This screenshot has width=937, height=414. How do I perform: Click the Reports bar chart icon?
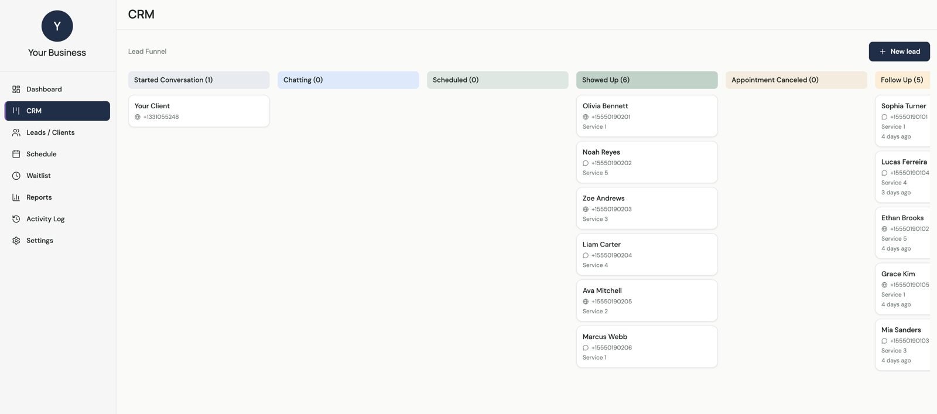(16, 197)
